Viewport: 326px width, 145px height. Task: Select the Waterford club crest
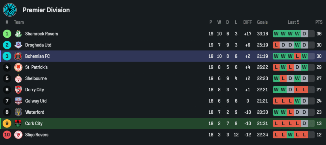18,112
